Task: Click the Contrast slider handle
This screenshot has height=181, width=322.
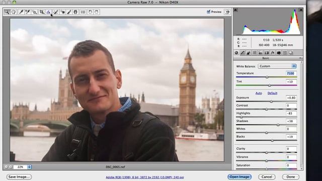Action: tap(267, 109)
